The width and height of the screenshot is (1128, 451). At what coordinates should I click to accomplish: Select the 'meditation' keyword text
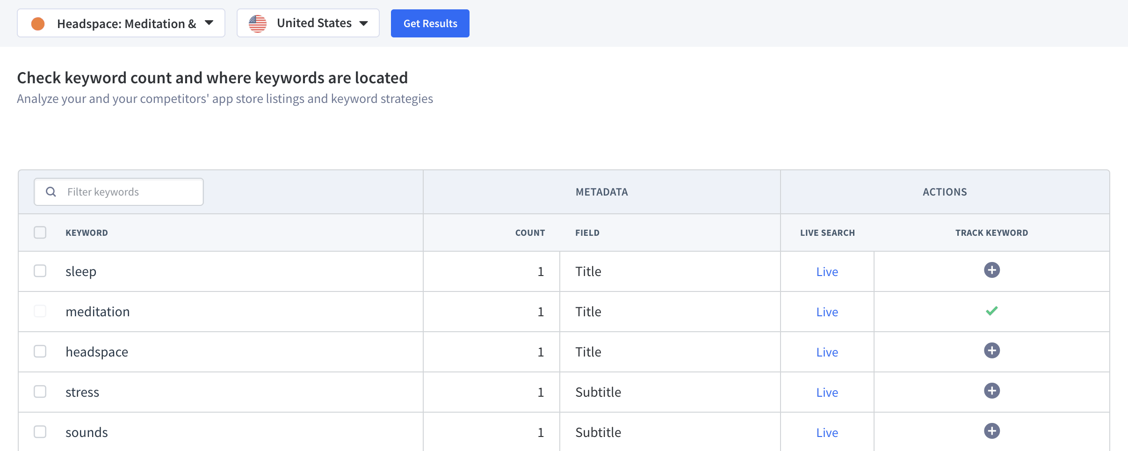(98, 312)
